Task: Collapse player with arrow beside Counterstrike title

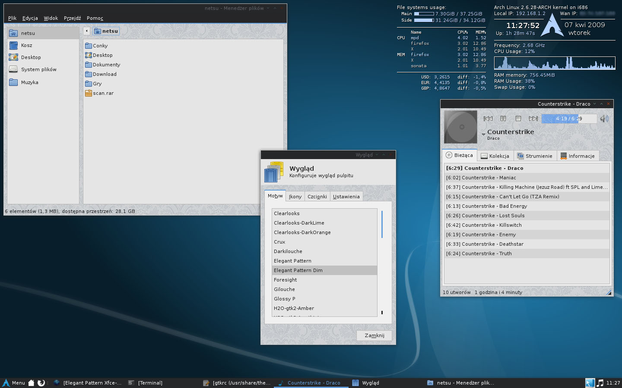Action: [x=483, y=135]
